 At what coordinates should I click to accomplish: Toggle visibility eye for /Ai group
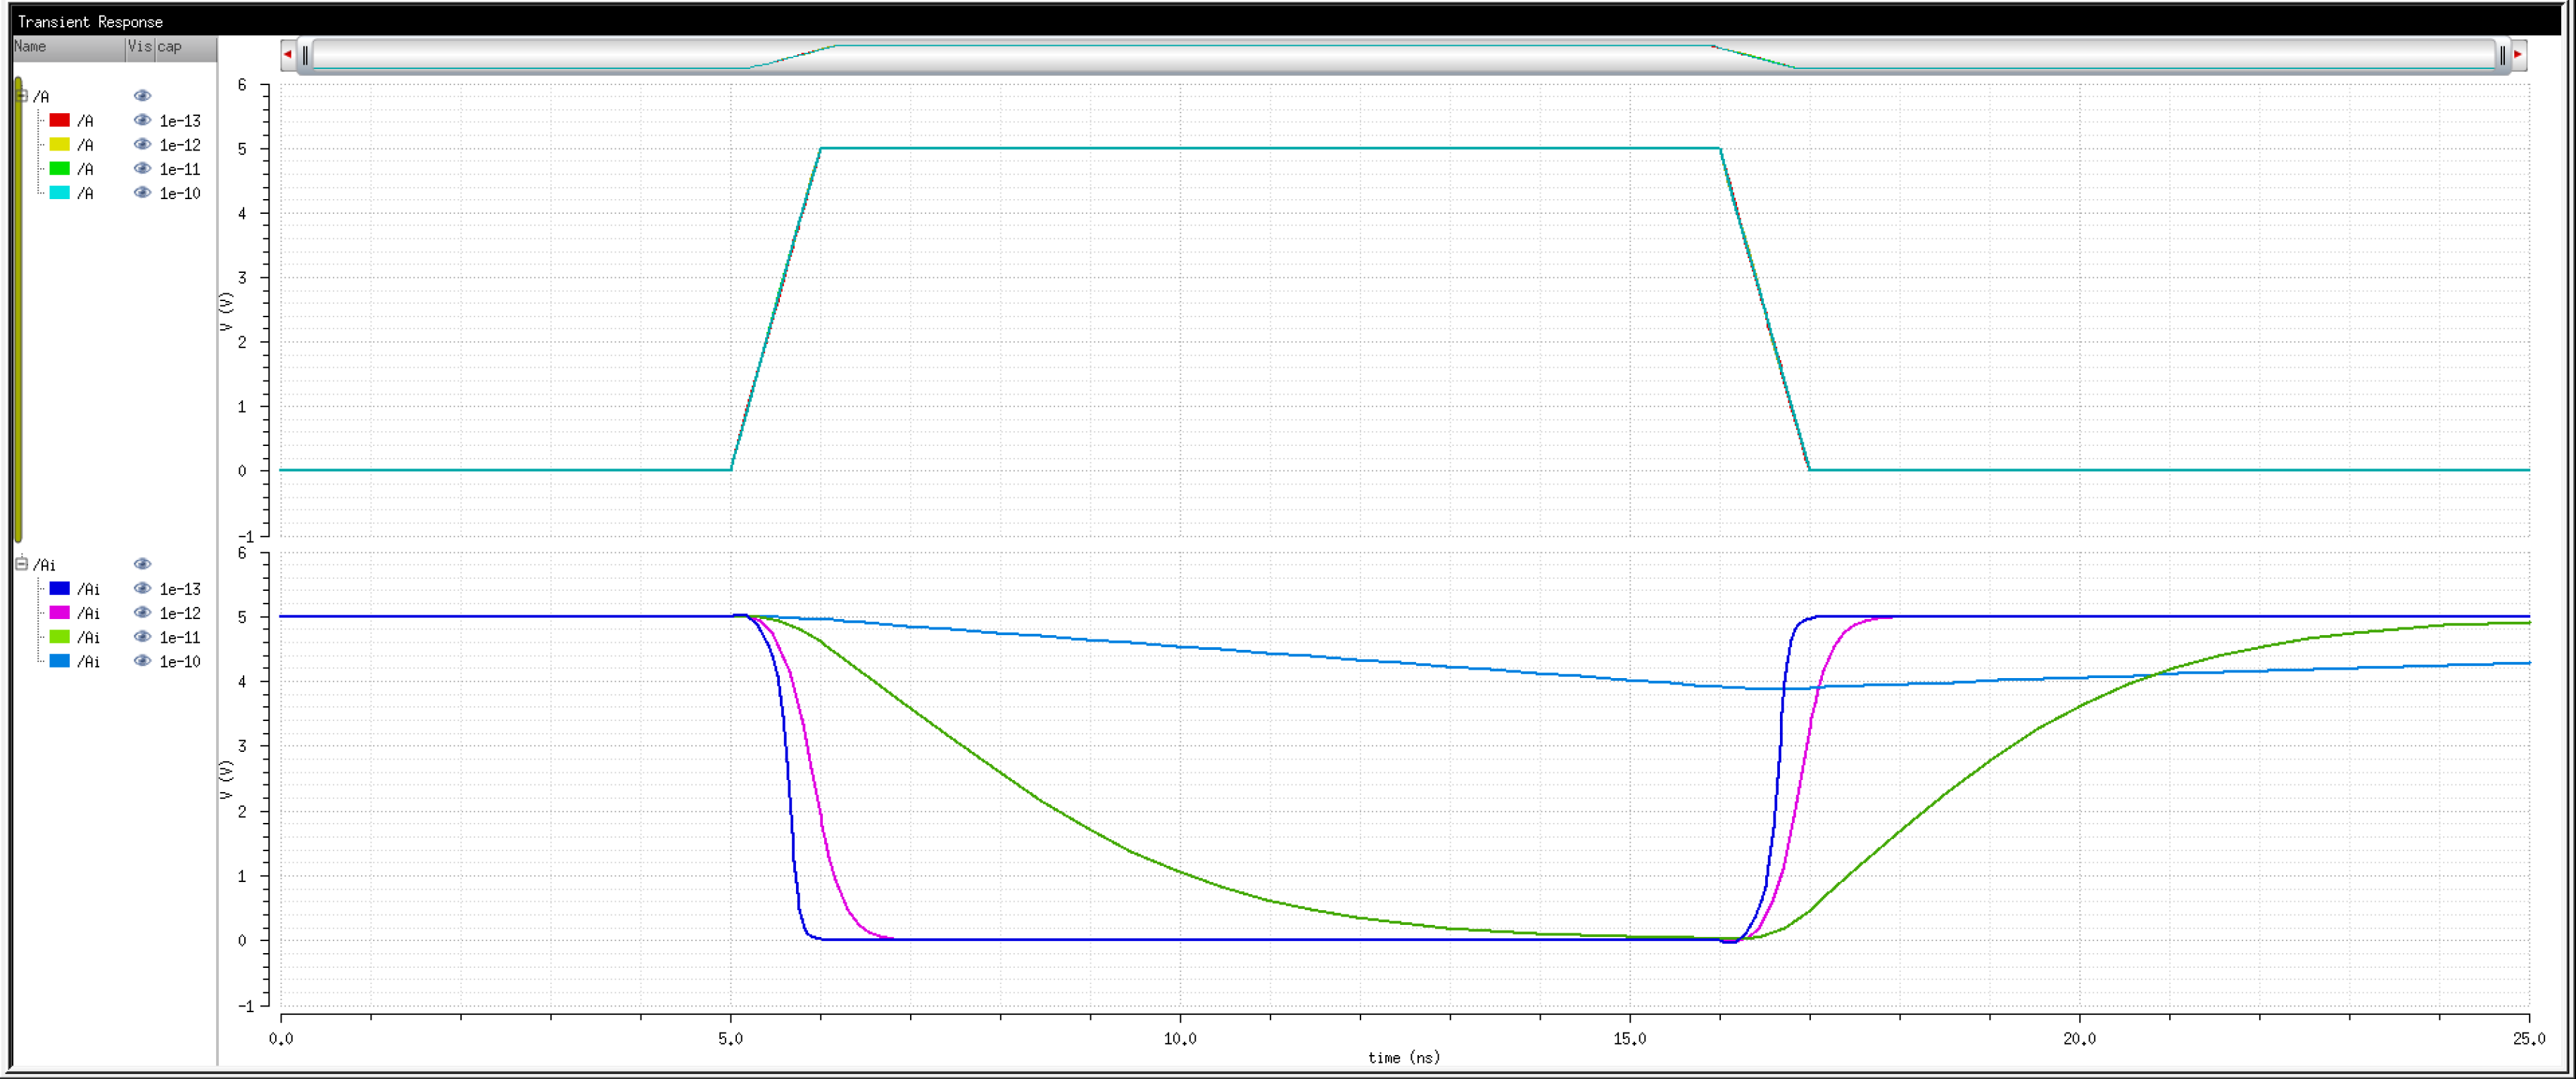(142, 565)
